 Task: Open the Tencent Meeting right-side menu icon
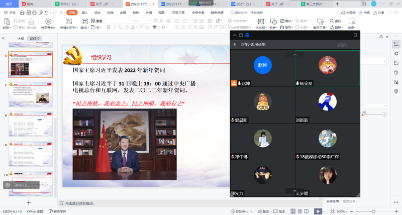356,35
